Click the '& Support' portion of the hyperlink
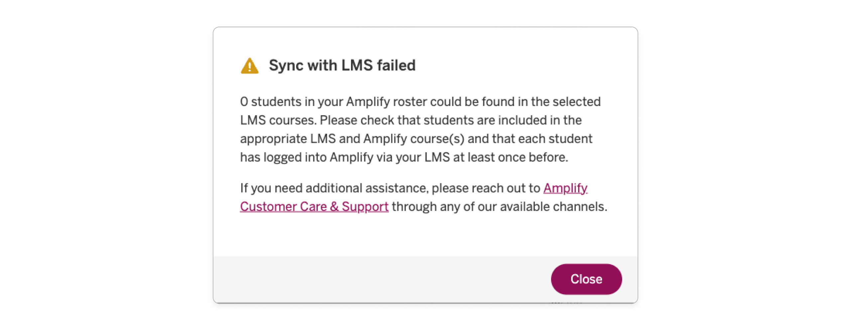Screen dimensions: 851x330 [x=362, y=206]
